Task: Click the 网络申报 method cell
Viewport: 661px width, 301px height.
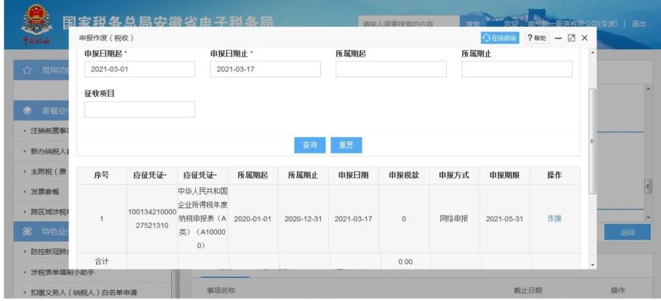Action: coord(454,219)
